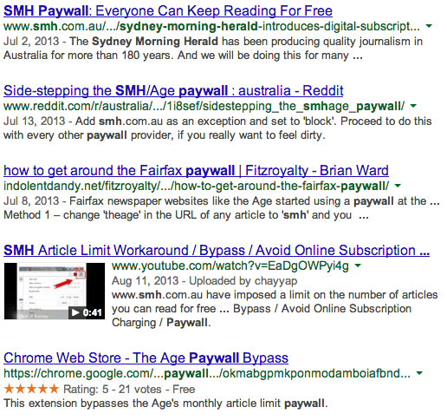Screen dimensions: 447x420
Task: Click the indolentdandy.net/fitzroyalty green URL text
Action: tap(196, 186)
